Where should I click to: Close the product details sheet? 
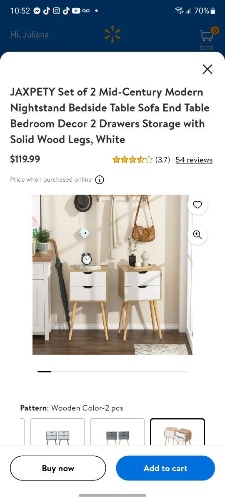pos(207,69)
